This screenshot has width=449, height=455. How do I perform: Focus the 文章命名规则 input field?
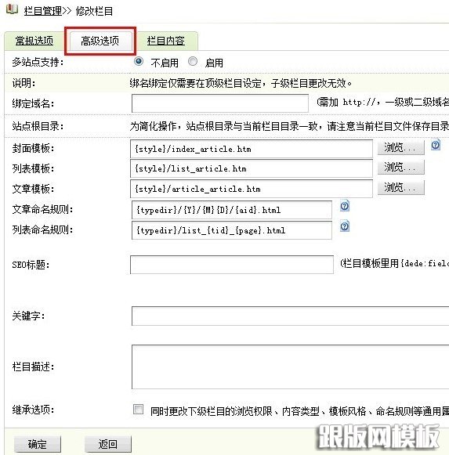[232, 210]
